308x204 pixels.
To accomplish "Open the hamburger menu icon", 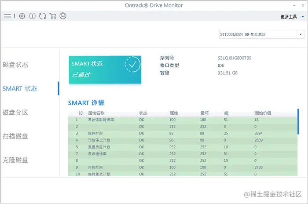I will pyautogui.click(x=7, y=16).
